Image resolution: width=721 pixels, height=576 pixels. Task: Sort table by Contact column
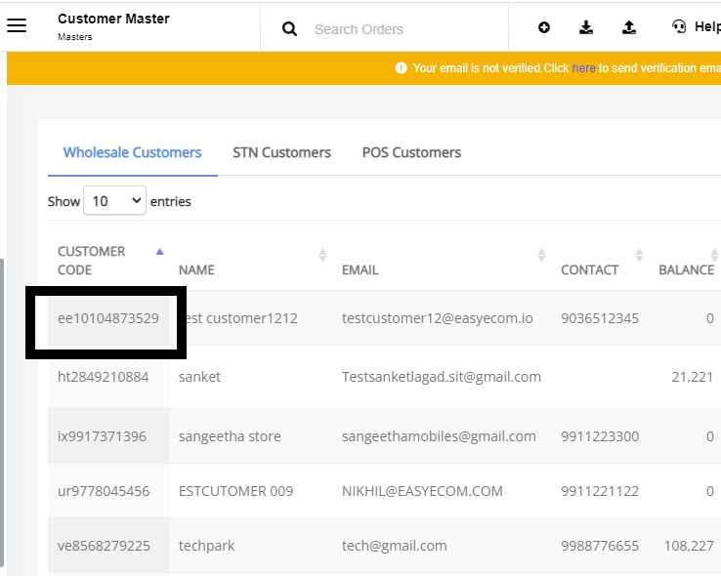pyautogui.click(x=639, y=256)
